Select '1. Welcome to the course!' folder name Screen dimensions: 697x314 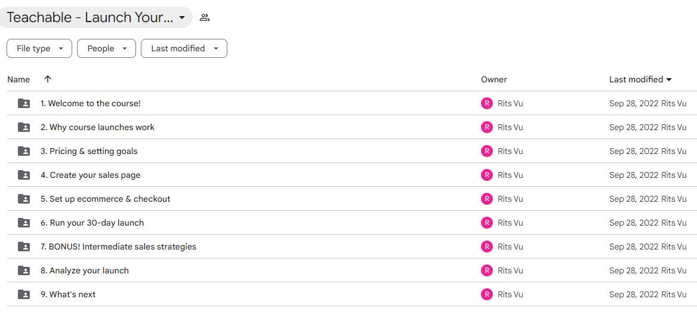coord(91,104)
